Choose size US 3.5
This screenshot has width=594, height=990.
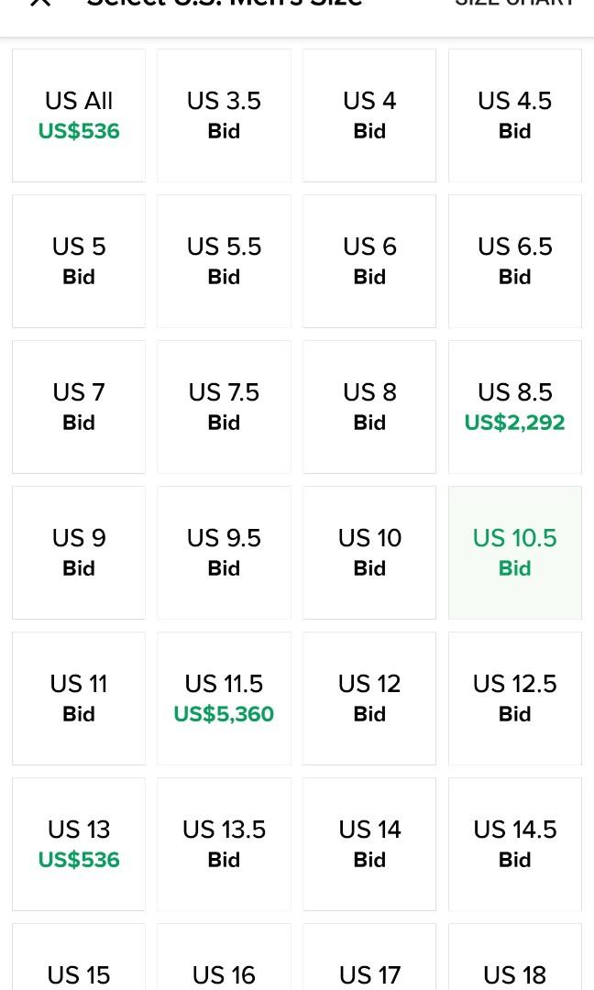tap(224, 115)
